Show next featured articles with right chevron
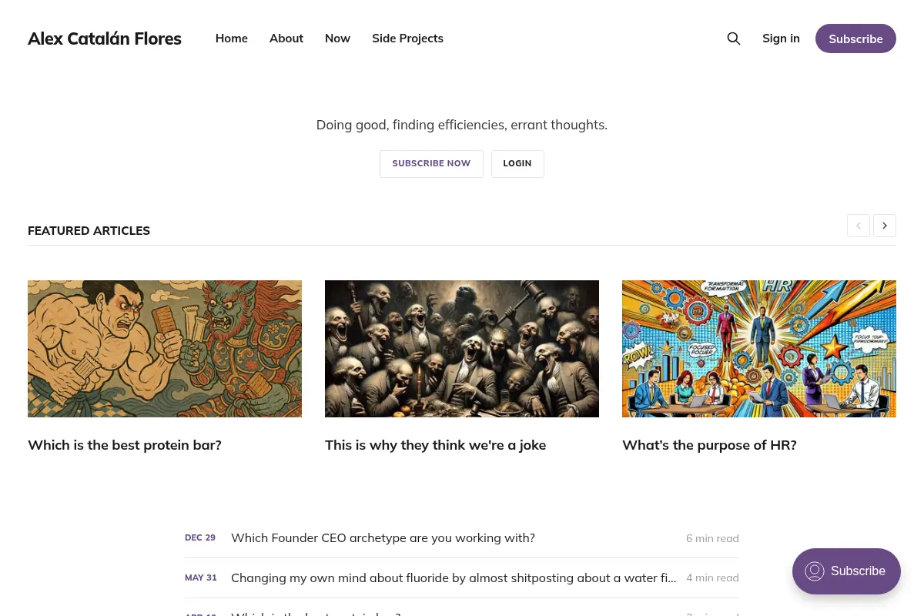The height and width of the screenshot is (616, 924). pos(885,226)
